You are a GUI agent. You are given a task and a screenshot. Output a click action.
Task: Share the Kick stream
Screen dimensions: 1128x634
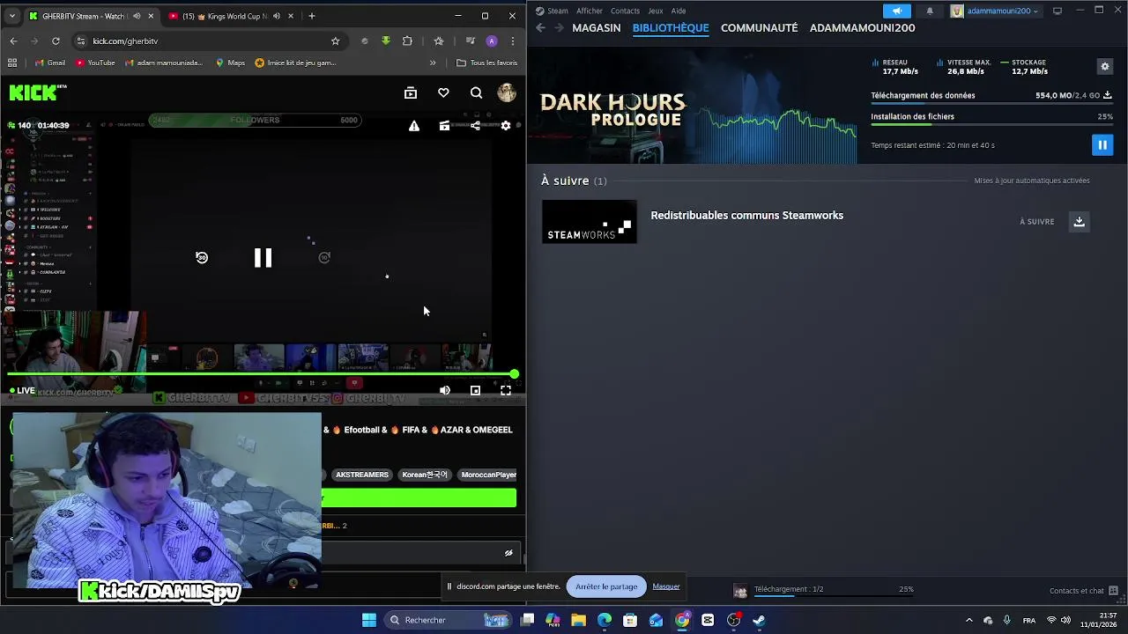pyautogui.click(x=475, y=126)
